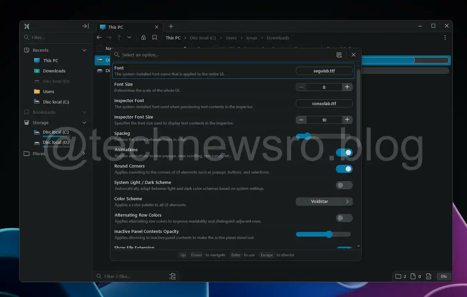Click the collapse-sidebar icon at top left
The width and height of the screenshot is (467, 297).
(x=85, y=26)
